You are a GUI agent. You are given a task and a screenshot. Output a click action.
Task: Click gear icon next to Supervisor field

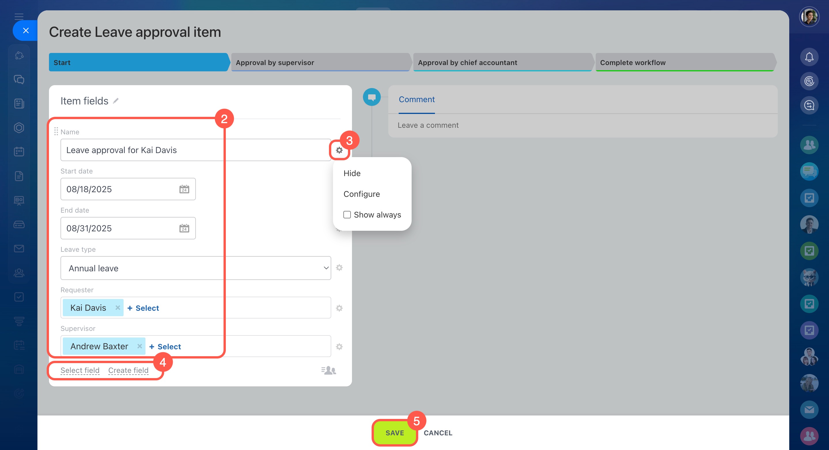click(x=339, y=346)
